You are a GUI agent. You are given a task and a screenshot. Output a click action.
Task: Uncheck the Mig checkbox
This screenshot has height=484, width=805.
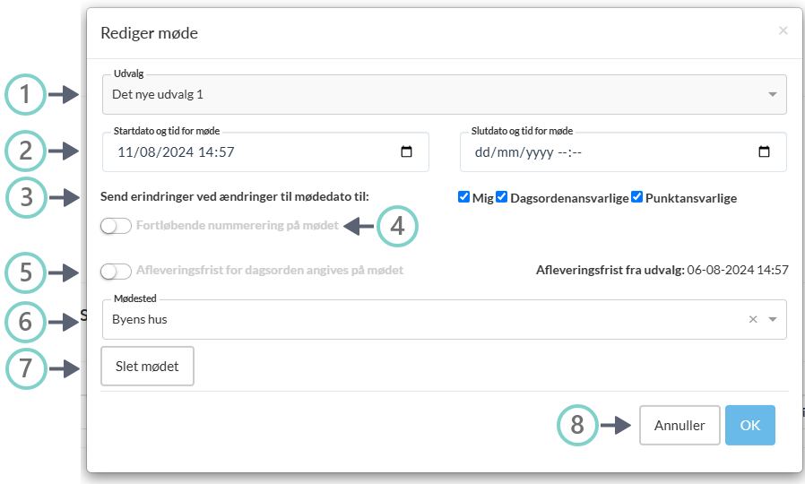pyautogui.click(x=463, y=197)
